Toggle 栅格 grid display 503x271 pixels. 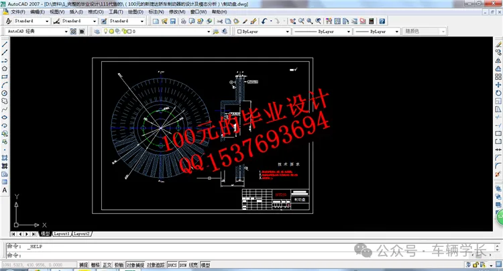(95, 265)
